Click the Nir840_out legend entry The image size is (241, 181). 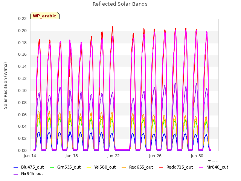pos(214,167)
